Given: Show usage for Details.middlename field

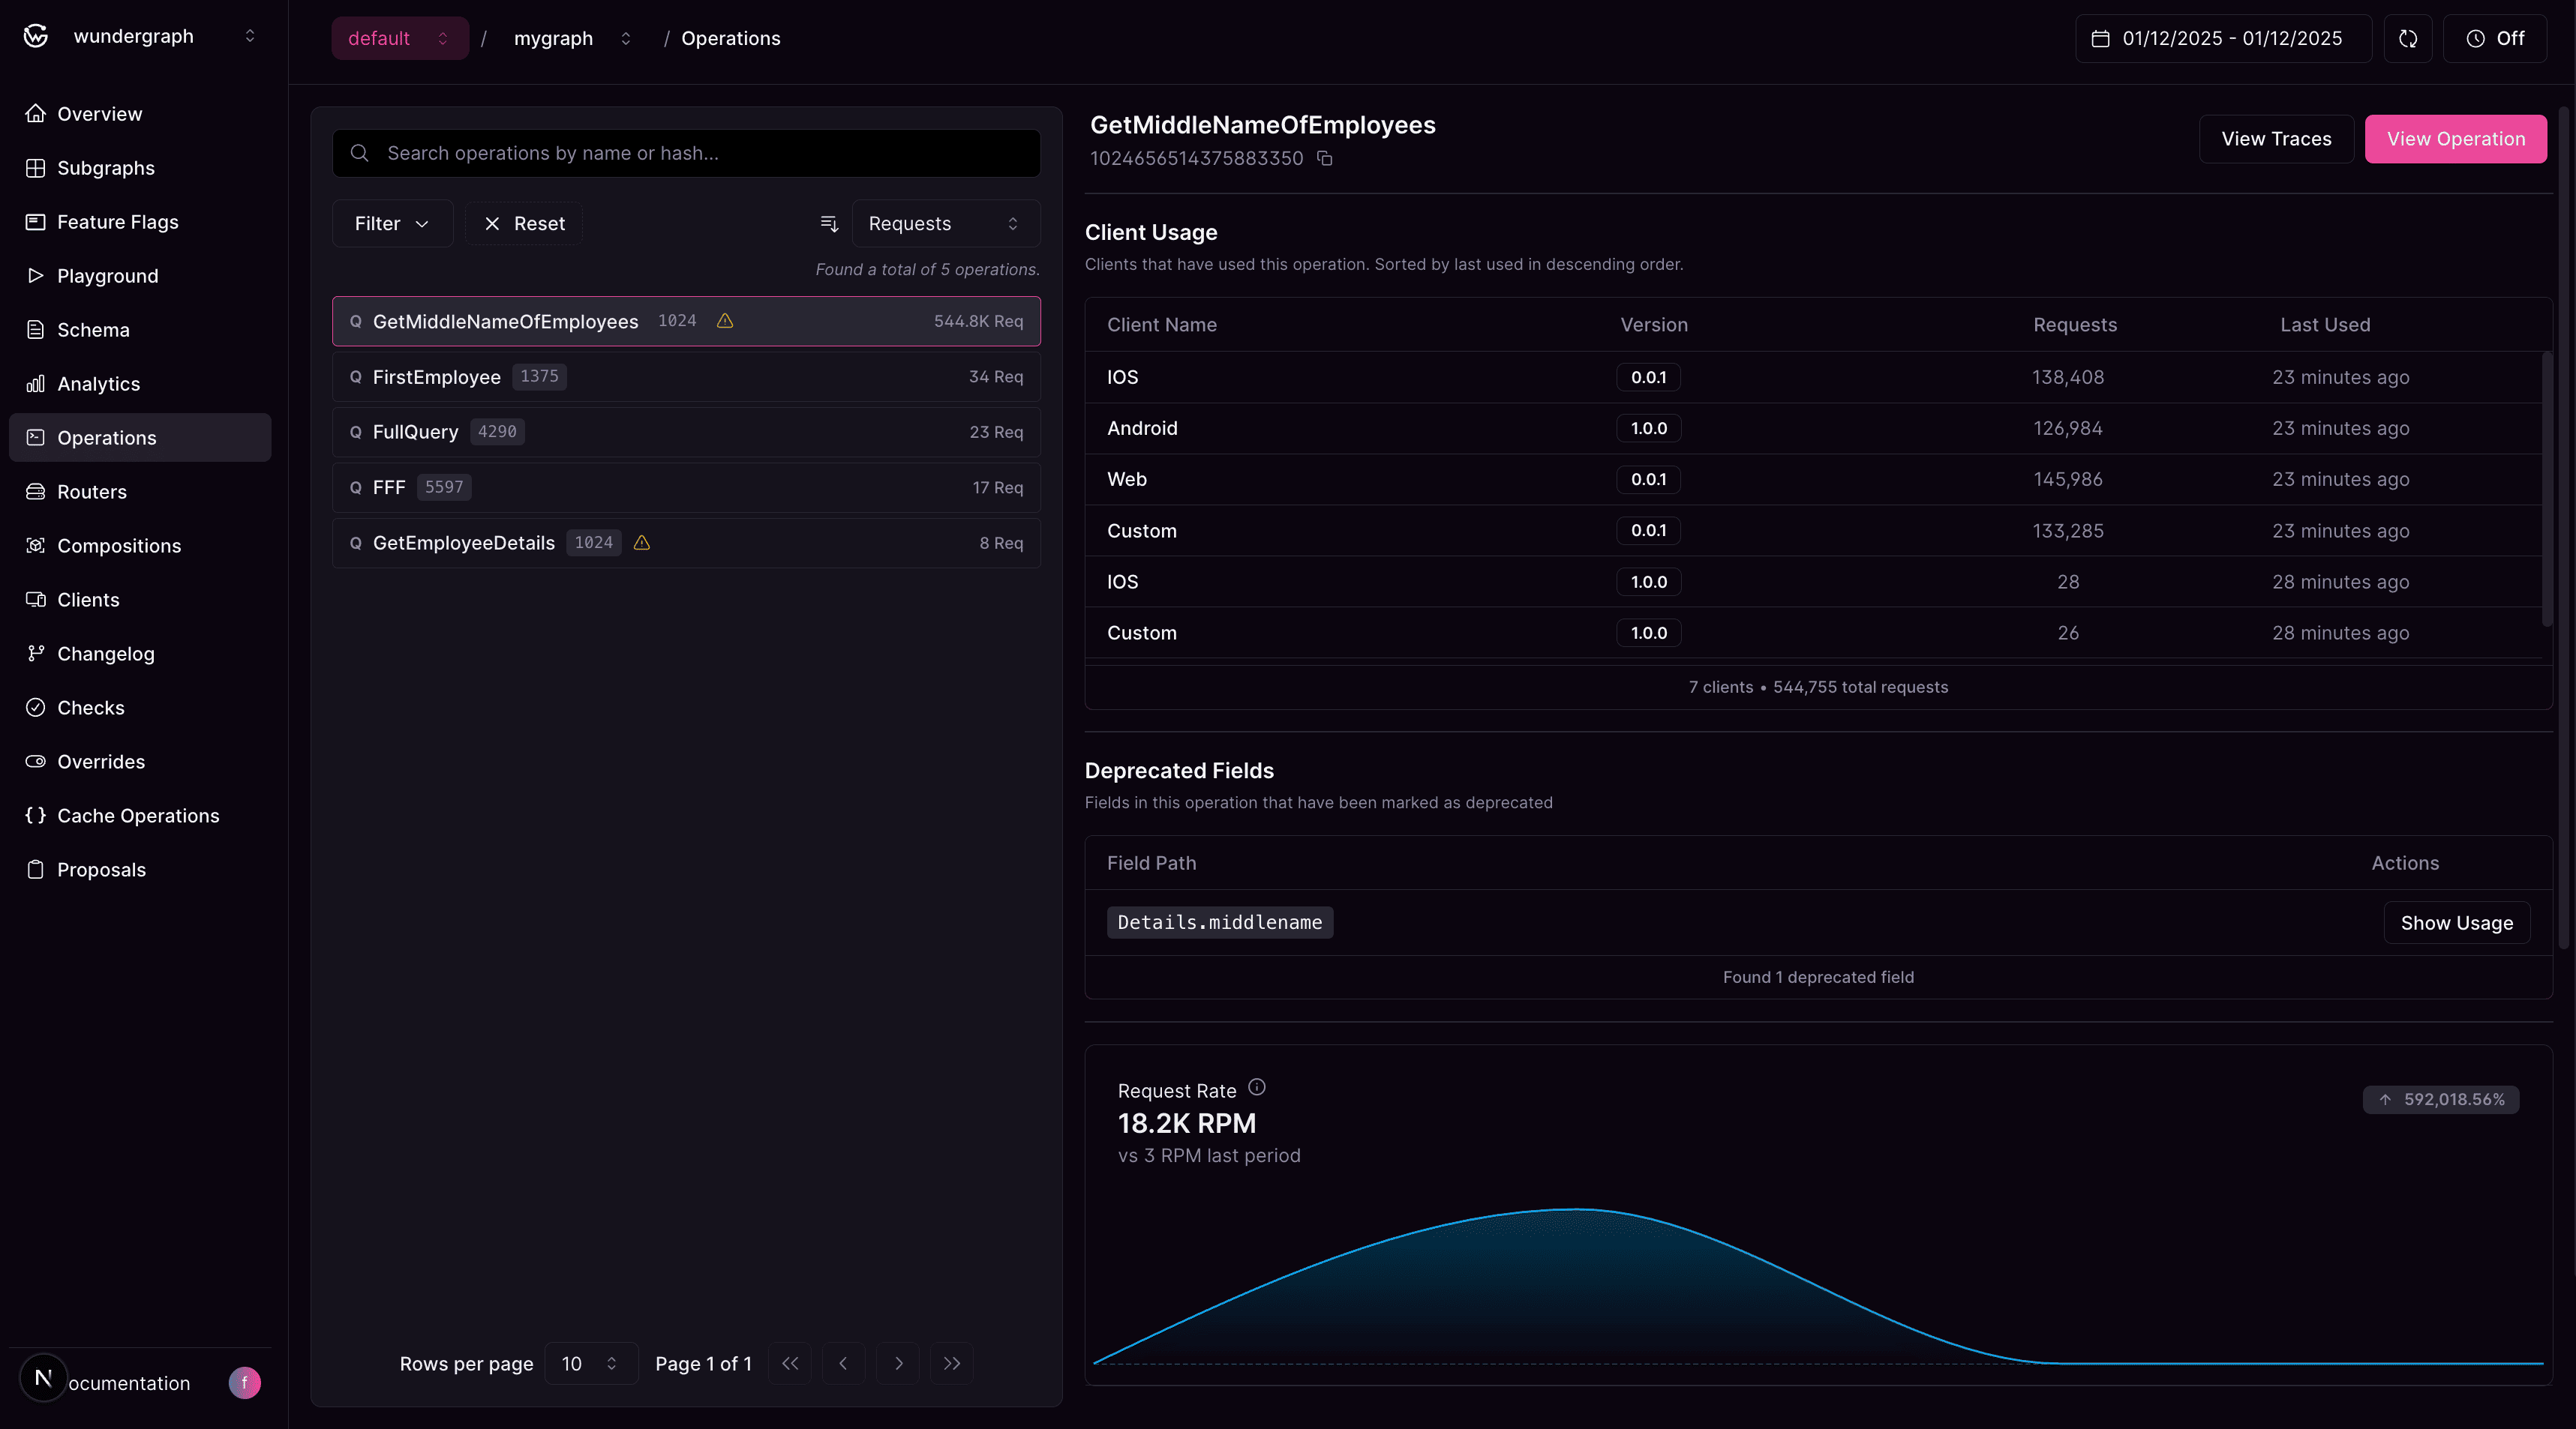Looking at the screenshot, I should click(x=2457, y=922).
